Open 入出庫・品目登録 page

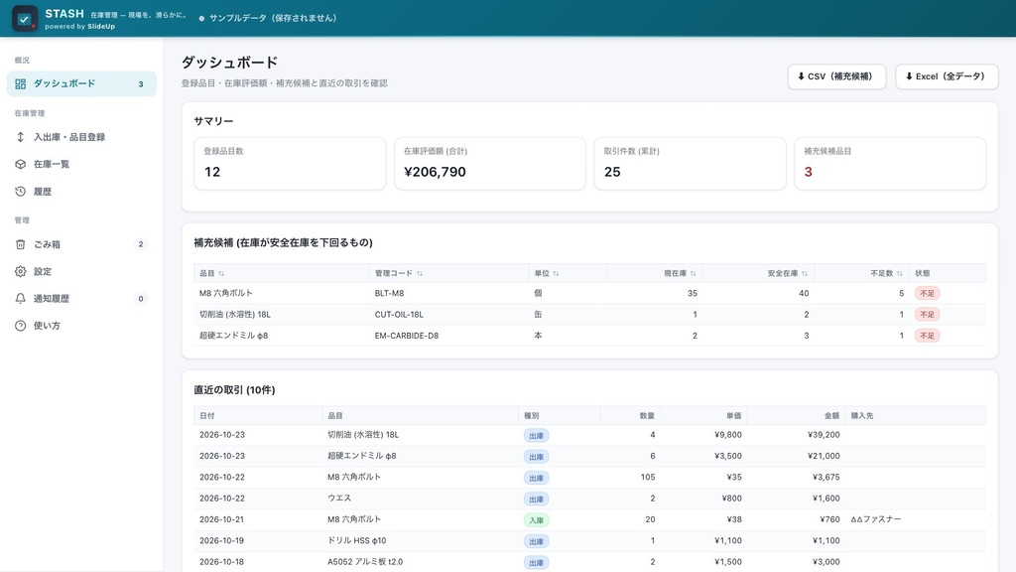pos(81,137)
